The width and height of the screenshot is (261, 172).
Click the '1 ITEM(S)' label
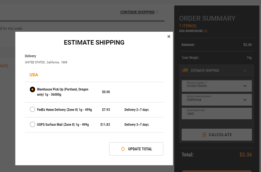pos(188,26)
